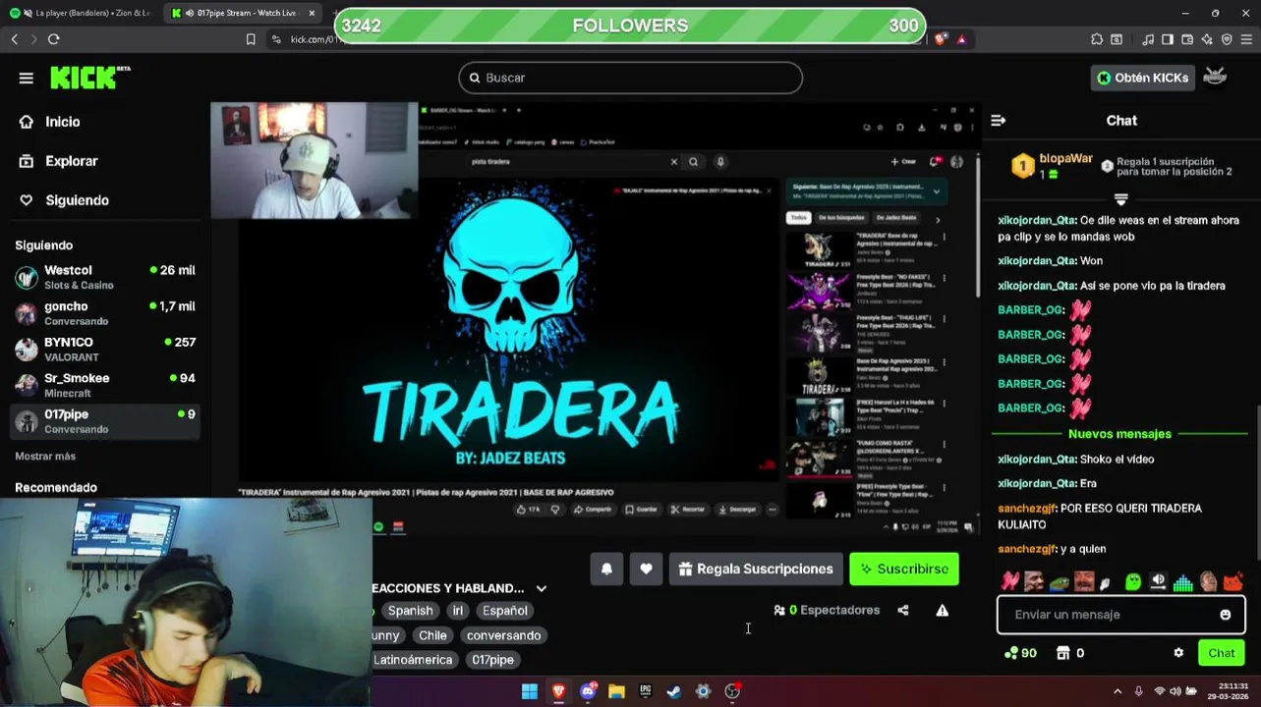Open the profile avatar menu
This screenshot has height=707, width=1261.
pyautogui.click(x=1216, y=78)
